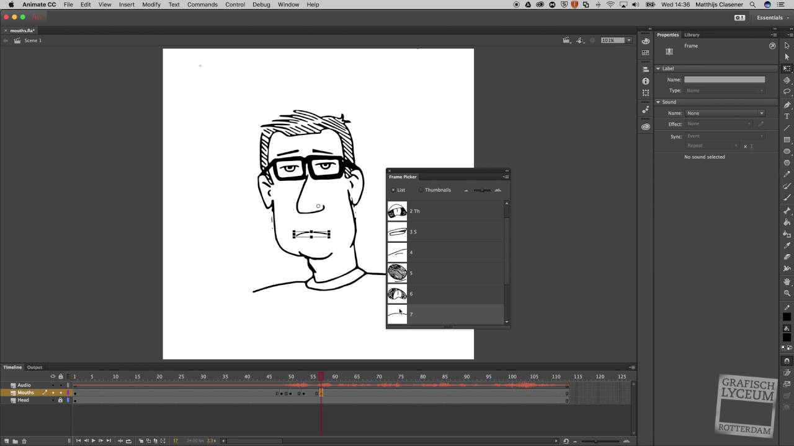Open the Essentials workspace dropdown
Screen dimensions: 794x446
tap(773, 17)
